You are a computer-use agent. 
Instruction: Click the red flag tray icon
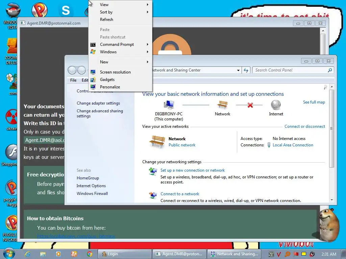296,254
